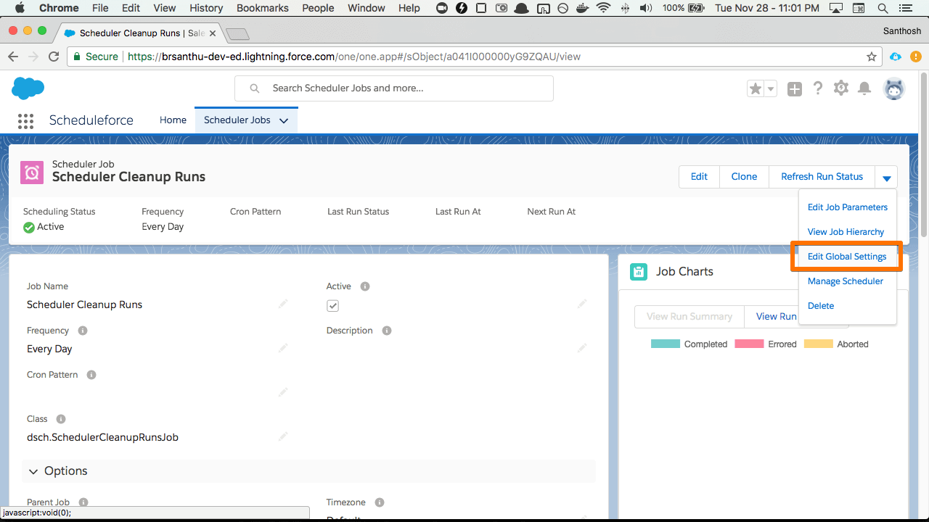Click the Search Scheduler Jobs search field
The image size is (929, 522).
394,88
